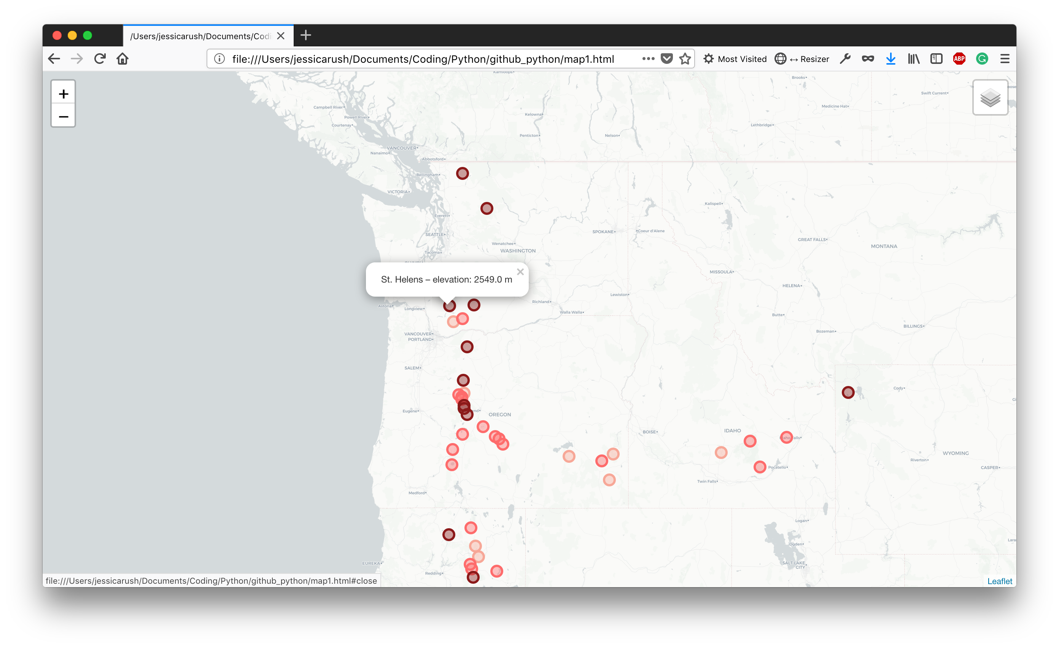Click the Leaflet attribution link
Screen dimensions: 1059x648
pyautogui.click(x=999, y=581)
